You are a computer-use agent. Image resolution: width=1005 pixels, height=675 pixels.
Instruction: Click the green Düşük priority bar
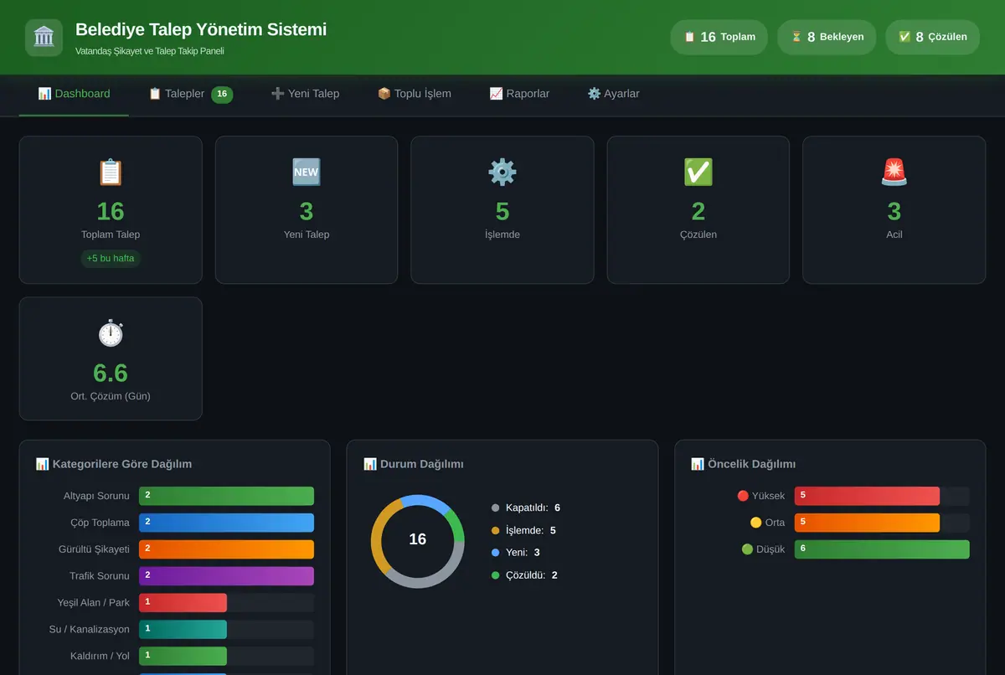click(x=882, y=549)
